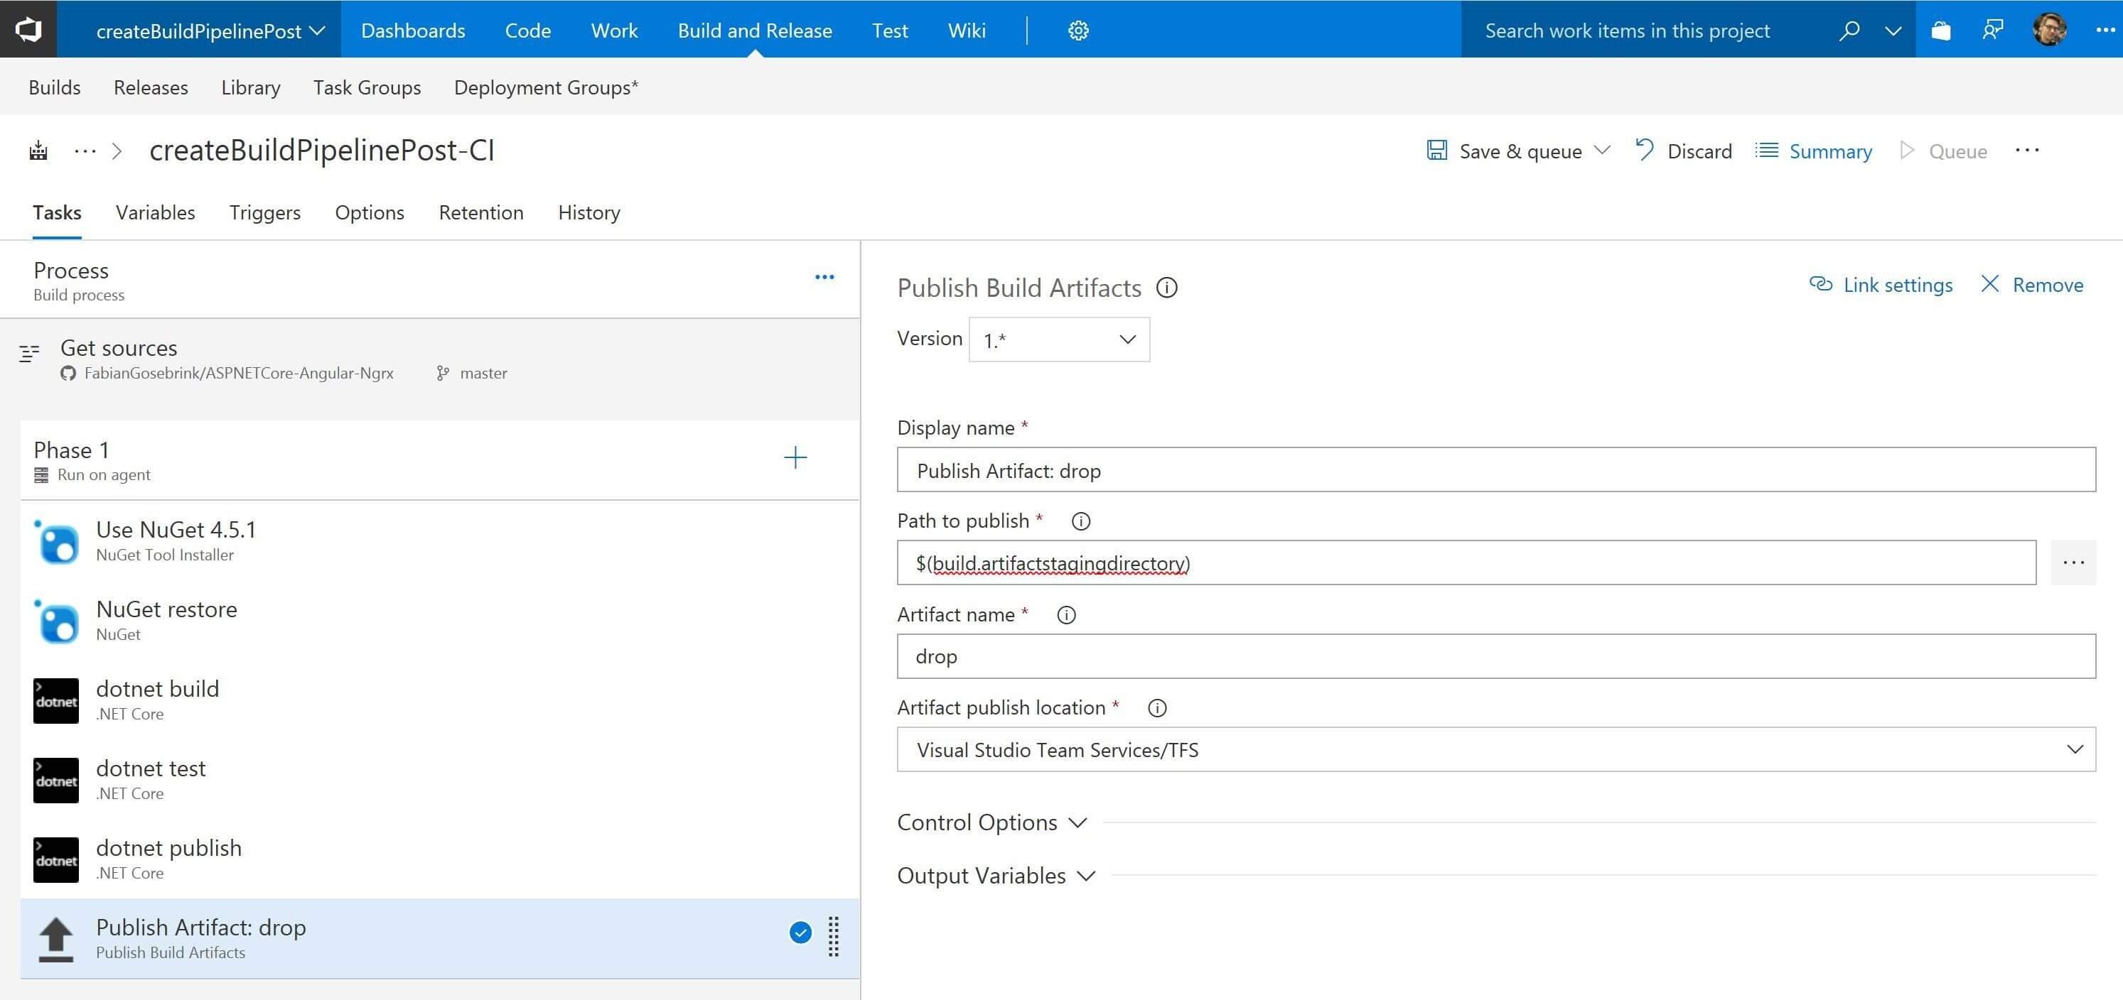Click the Path to publish input field
The image size is (2123, 1000).
(1466, 562)
